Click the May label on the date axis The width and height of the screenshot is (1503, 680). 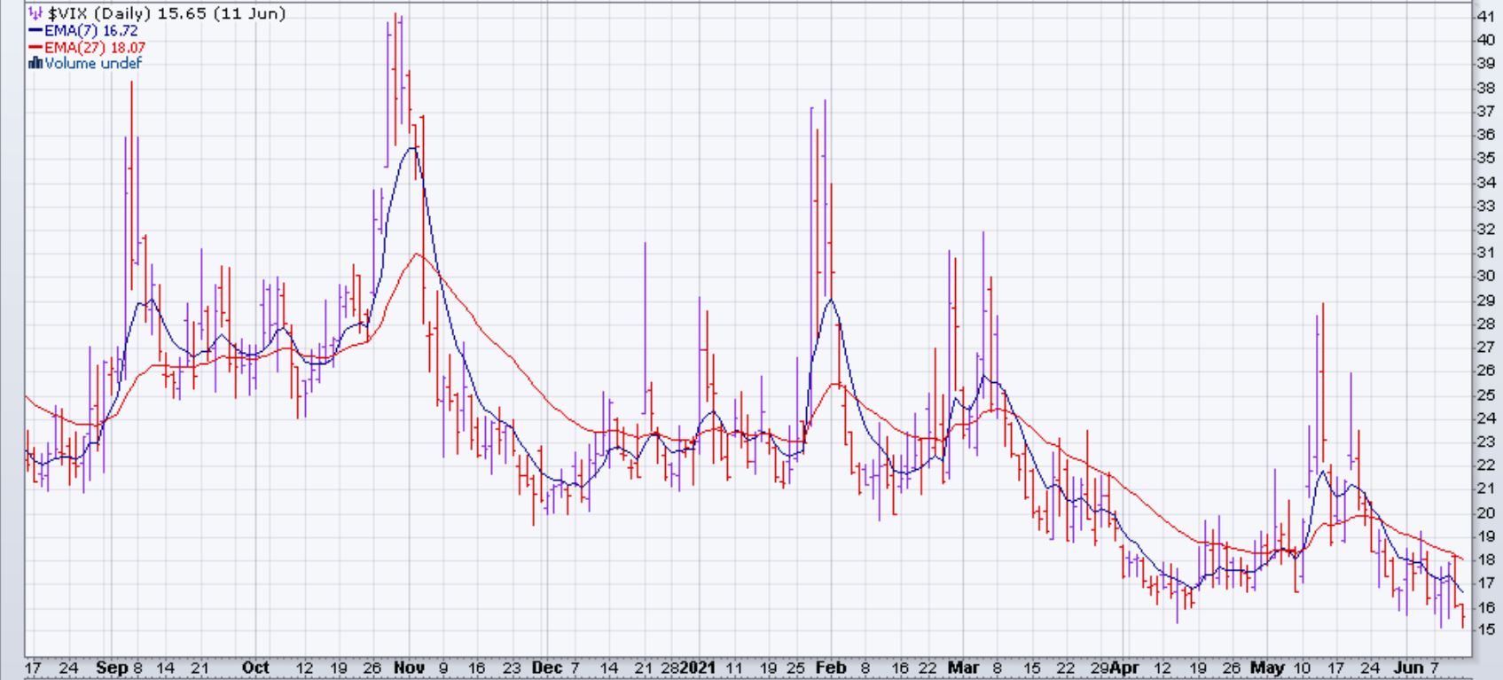click(x=1268, y=668)
